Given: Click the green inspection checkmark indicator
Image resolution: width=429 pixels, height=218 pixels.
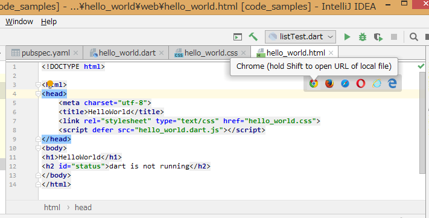Looking at the screenshot, I should pyautogui.click(x=421, y=66).
